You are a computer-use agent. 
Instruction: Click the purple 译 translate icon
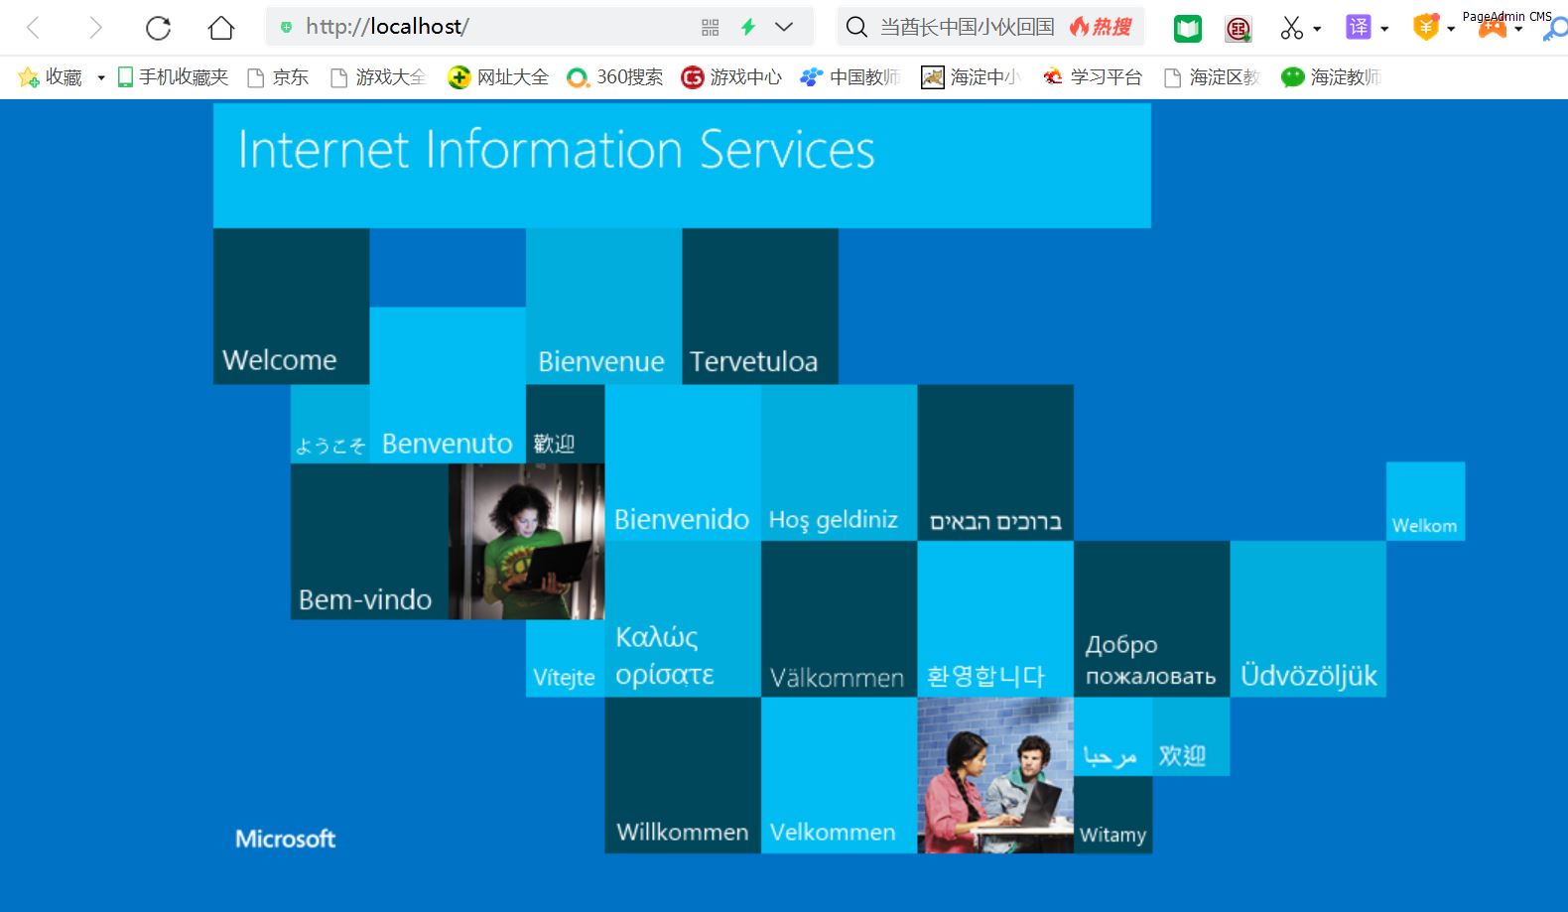coord(1358,27)
